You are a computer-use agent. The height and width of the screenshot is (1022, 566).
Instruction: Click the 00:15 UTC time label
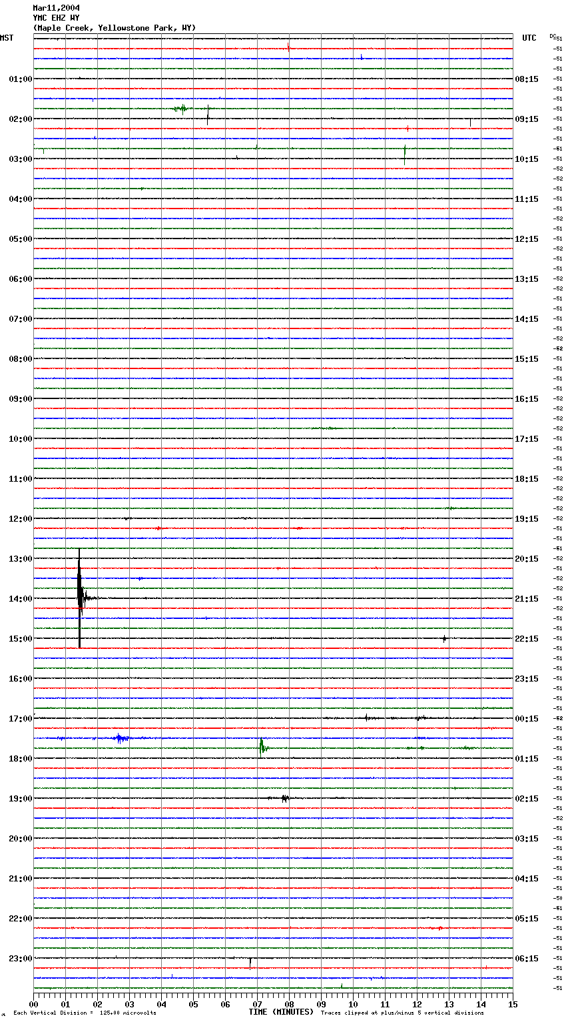click(527, 719)
